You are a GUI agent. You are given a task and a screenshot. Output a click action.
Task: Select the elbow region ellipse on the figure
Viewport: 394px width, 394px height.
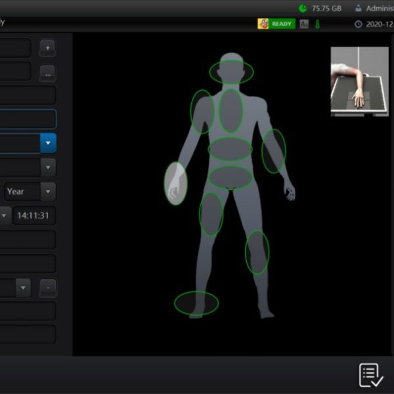tap(273, 151)
